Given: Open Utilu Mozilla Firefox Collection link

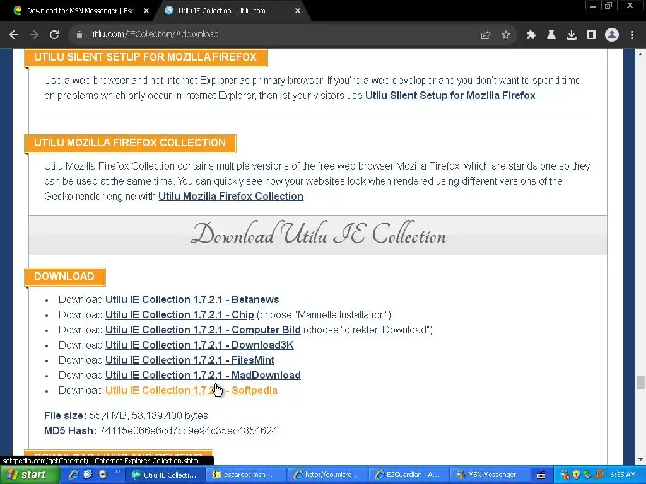Looking at the screenshot, I should (x=231, y=197).
